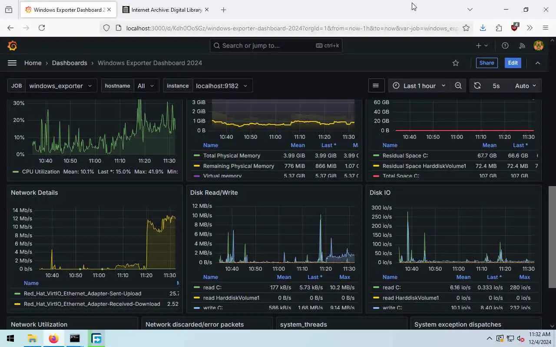
Task: Open the Network Details panel title
Action: click(34, 193)
